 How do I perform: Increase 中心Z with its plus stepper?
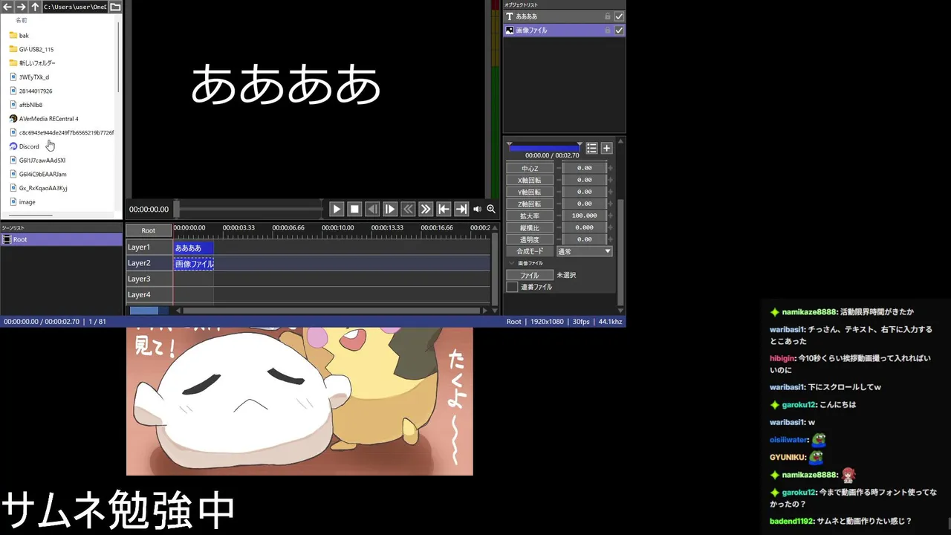611,168
